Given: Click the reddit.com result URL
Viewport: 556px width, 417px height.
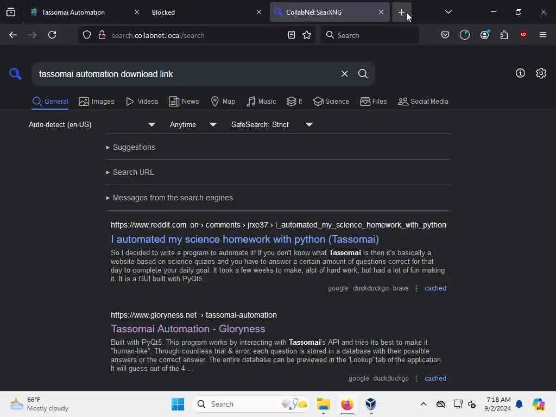Looking at the screenshot, I should click(279, 225).
